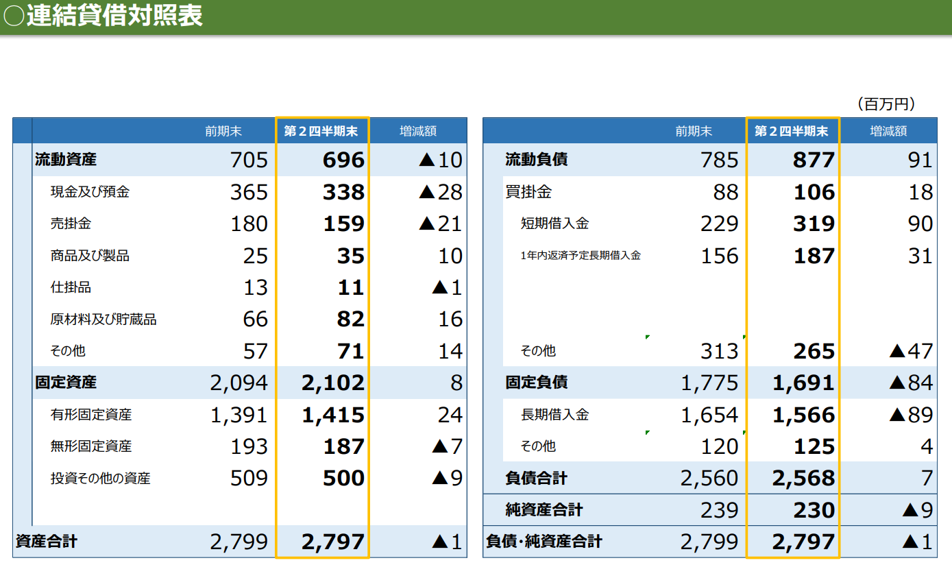This screenshot has height=567, width=952.
Task: Click the 売掛金 row label
Action: [x=71, y=224]
